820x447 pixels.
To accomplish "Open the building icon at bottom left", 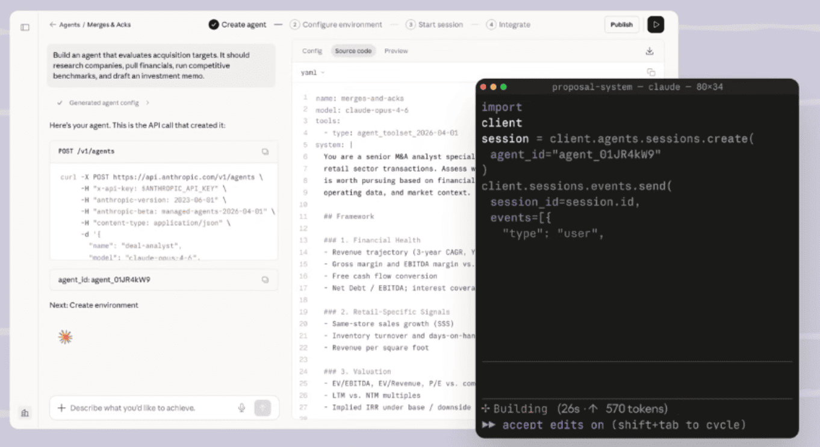I will point(25,413).
